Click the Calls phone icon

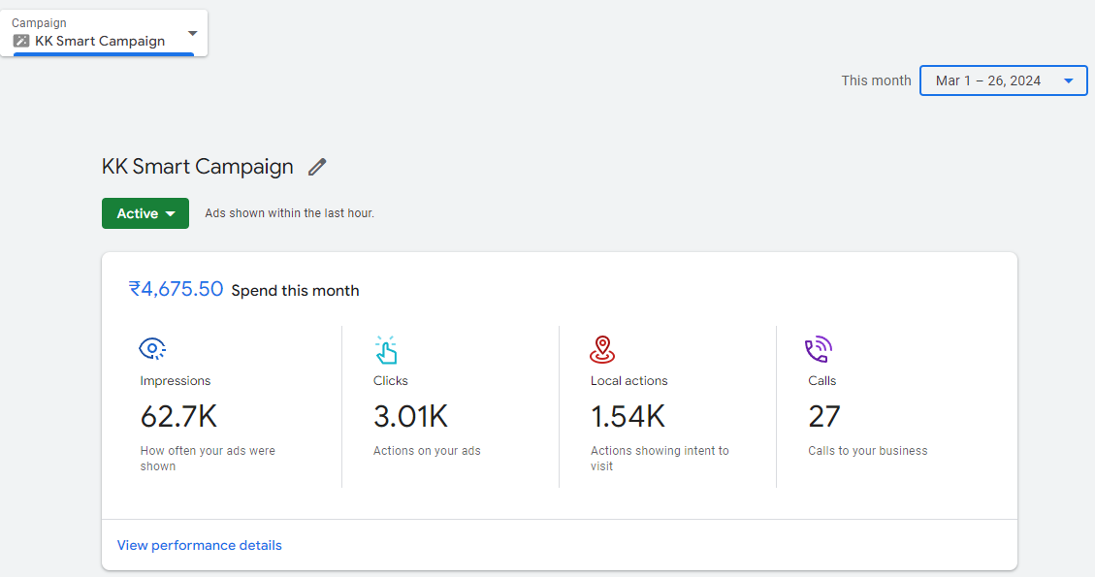pyautogui.click(x=819, y=349)
